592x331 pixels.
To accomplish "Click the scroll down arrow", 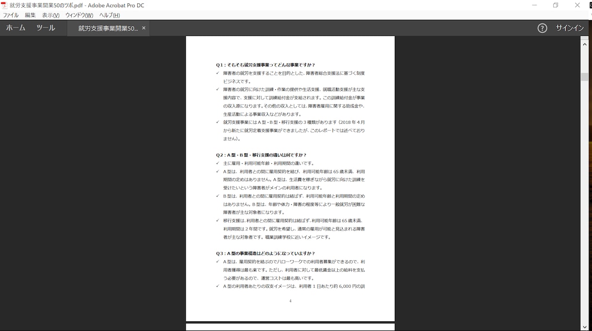I will tap(584, 327).
